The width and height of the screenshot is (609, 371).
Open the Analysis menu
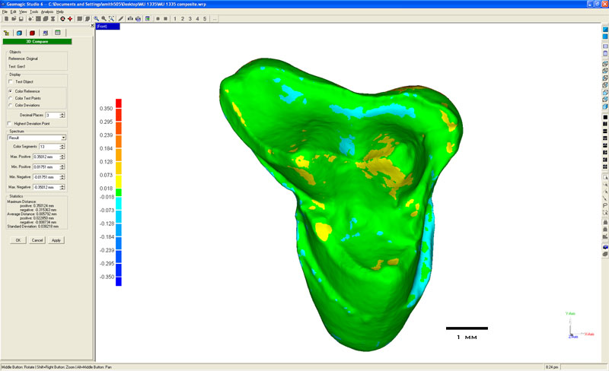tap(46, 12)
